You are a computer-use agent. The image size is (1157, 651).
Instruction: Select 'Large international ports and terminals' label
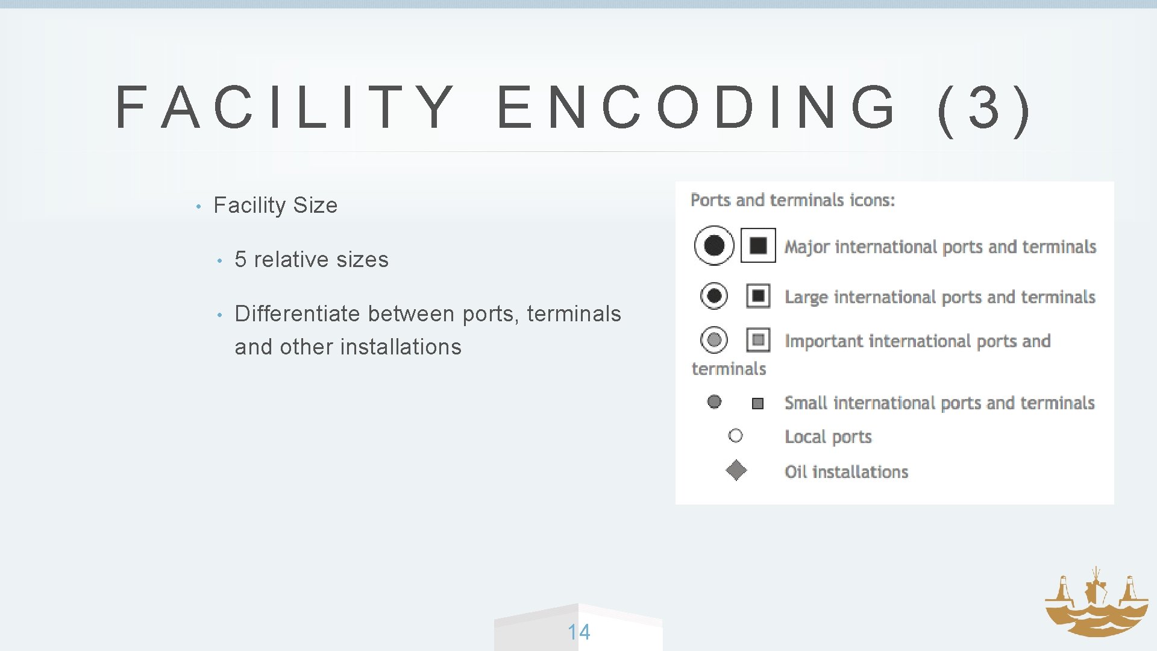939,297
